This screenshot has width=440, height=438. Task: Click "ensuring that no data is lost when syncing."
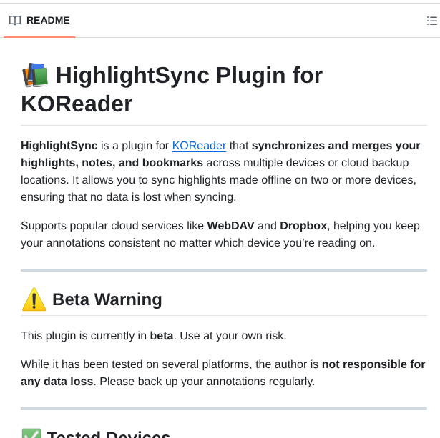pyautogui.click(x=129, y=197)
